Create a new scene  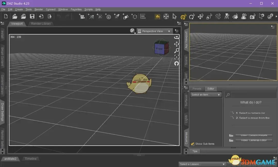pos(6,16)
